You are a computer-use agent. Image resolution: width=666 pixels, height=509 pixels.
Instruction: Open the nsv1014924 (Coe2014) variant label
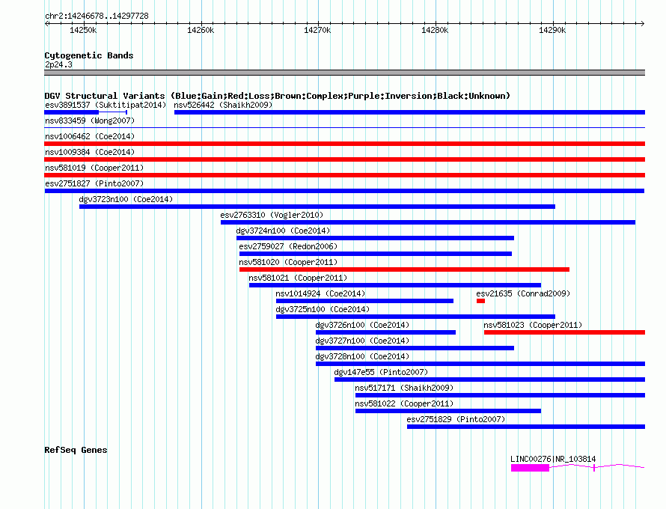[x=320, y=293]
